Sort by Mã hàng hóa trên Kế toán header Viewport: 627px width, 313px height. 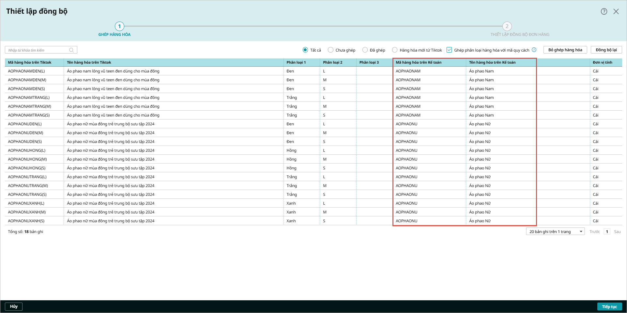(x=419, y=62)
